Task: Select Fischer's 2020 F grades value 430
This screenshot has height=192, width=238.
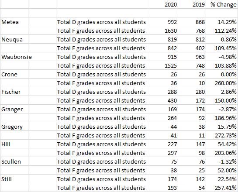Action: tap(164, 100)
